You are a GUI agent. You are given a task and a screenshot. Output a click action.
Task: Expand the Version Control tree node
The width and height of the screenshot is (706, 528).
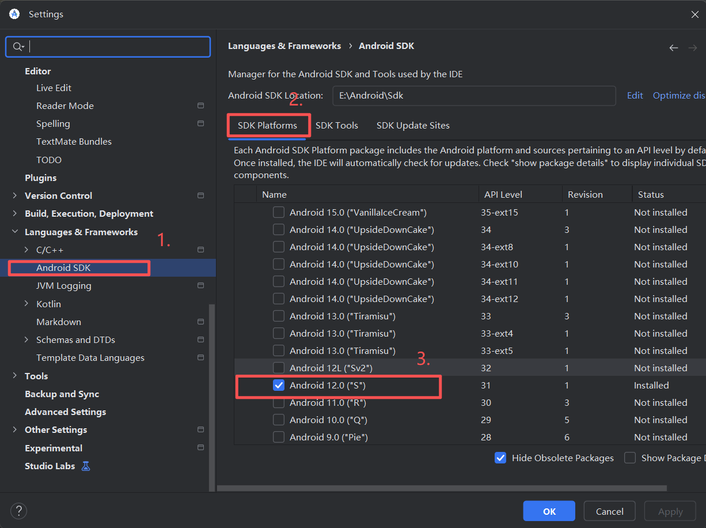click(14, 196)
